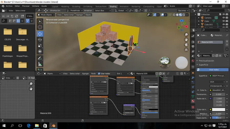Open the Output properties tab

[193, 47]
